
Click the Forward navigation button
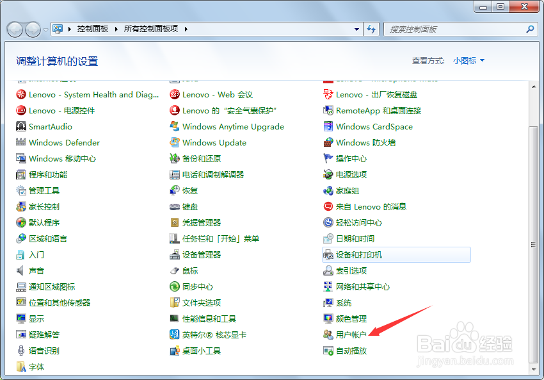pyautogui.click(x=33, y=29)
